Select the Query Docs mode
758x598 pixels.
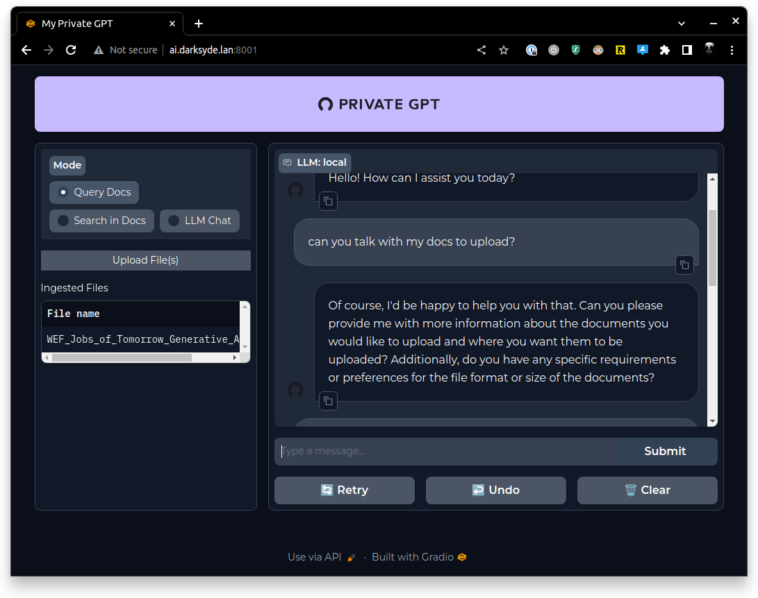pyautogui.click(x=94, y=192)
